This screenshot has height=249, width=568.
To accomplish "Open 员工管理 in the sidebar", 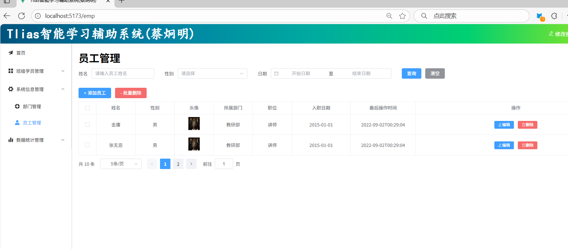I will click(32, 123).
